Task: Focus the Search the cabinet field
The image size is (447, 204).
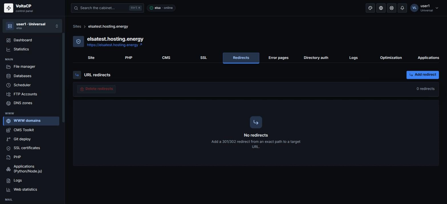Action: point(107,8)
